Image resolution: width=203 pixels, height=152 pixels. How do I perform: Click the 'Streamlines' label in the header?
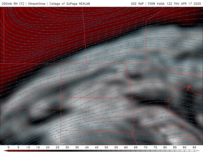[37, 4]
